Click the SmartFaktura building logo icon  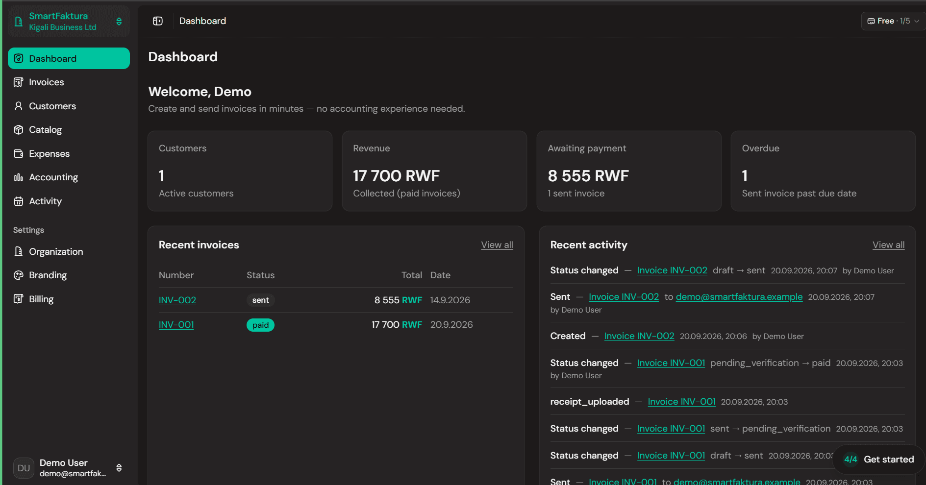[x=19, y=22]
